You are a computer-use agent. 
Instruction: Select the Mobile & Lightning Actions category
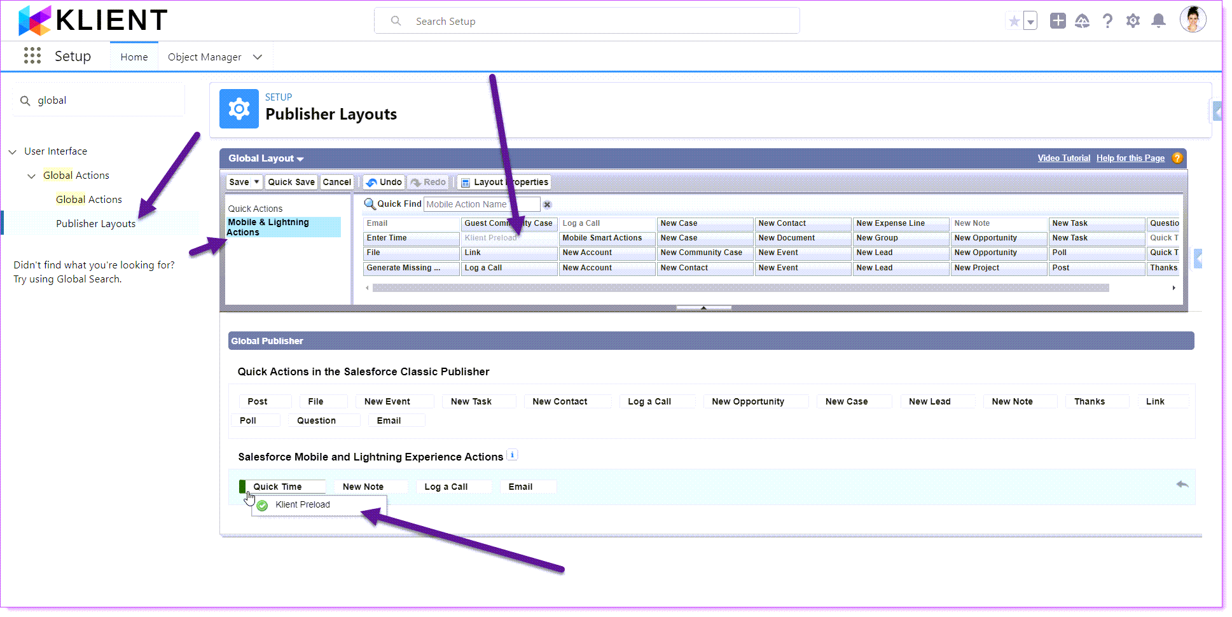click(283, 227)
